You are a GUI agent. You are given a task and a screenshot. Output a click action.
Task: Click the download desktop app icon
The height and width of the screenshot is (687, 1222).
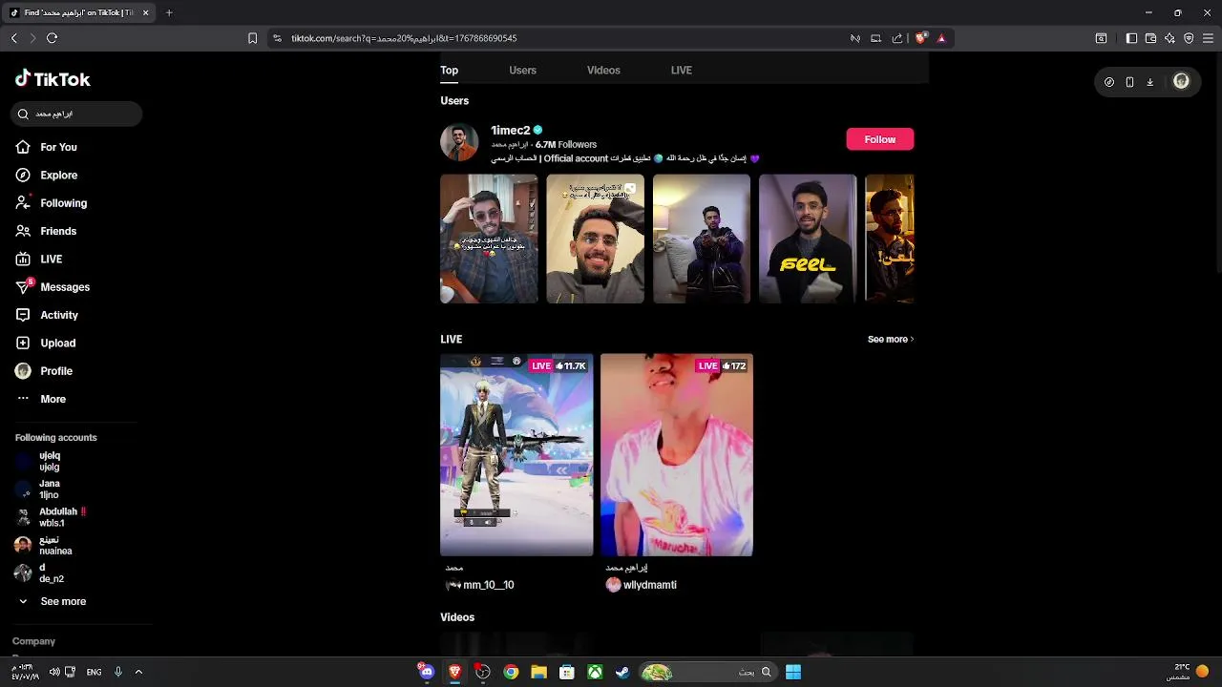tap(1149, 82)
